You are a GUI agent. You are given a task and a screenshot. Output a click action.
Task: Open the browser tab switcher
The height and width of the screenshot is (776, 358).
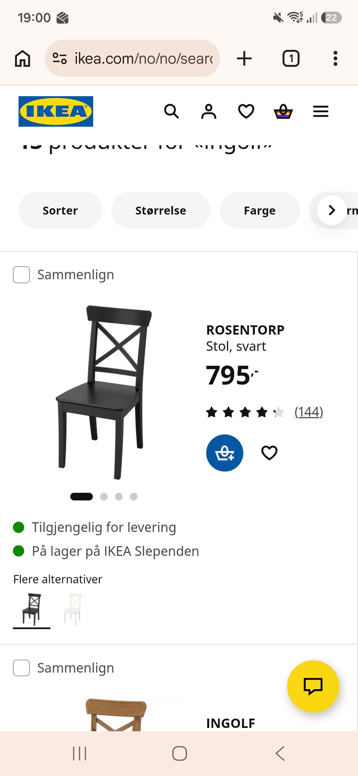coord(291,59)
